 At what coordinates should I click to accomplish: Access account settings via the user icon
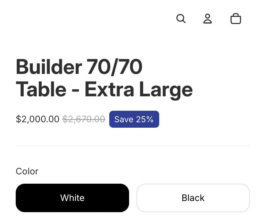[207, 19]
